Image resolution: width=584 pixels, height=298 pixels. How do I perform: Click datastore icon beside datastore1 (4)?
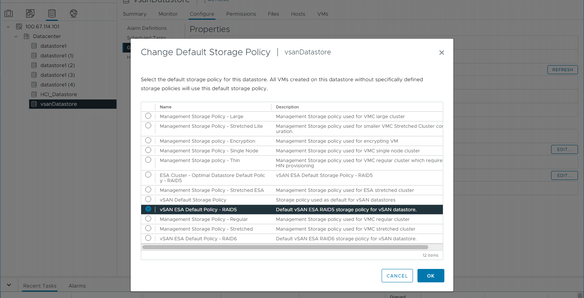coord(34,85)
